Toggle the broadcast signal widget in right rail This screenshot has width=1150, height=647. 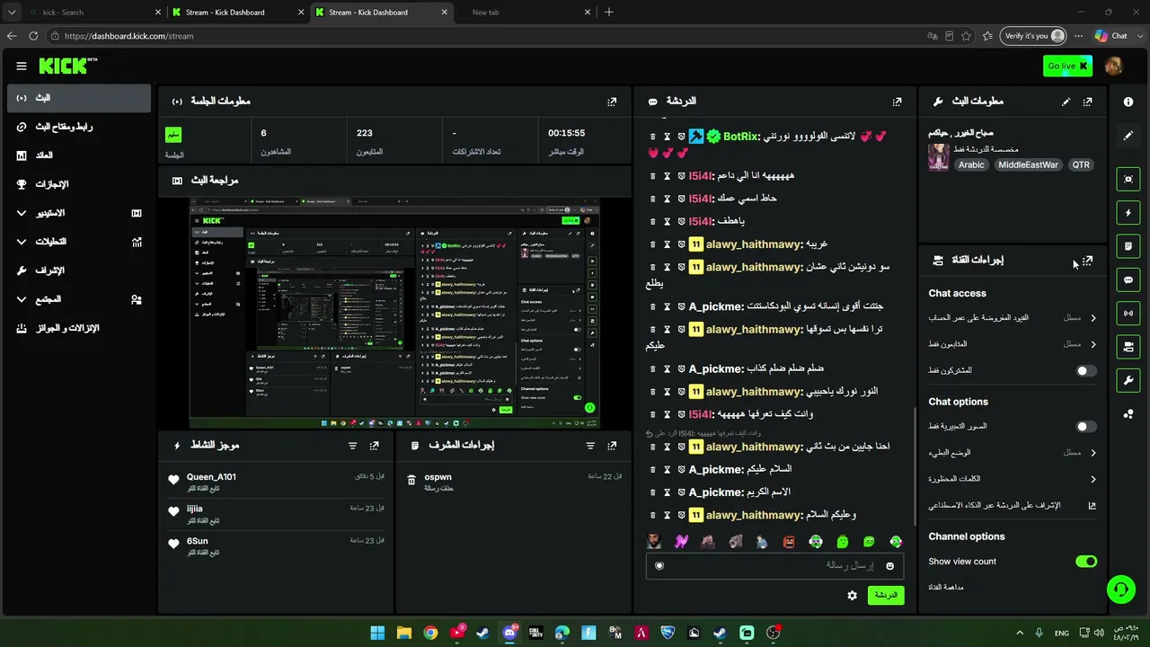1128,313
